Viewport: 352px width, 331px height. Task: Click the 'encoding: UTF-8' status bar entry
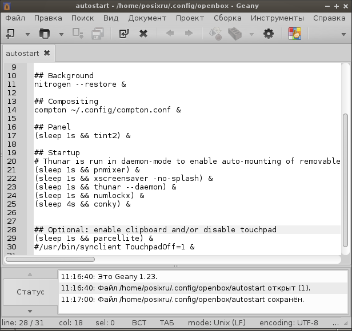289,323
